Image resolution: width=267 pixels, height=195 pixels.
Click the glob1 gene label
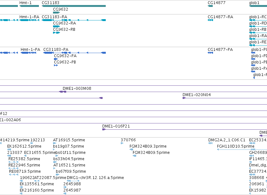(x=254, y=3)
